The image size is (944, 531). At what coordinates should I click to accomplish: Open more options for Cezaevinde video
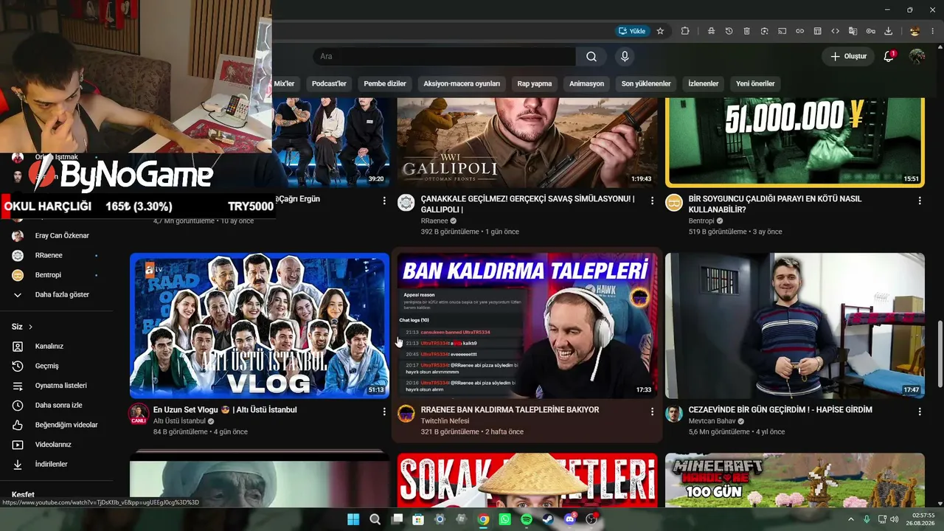[x=920, y=412]
